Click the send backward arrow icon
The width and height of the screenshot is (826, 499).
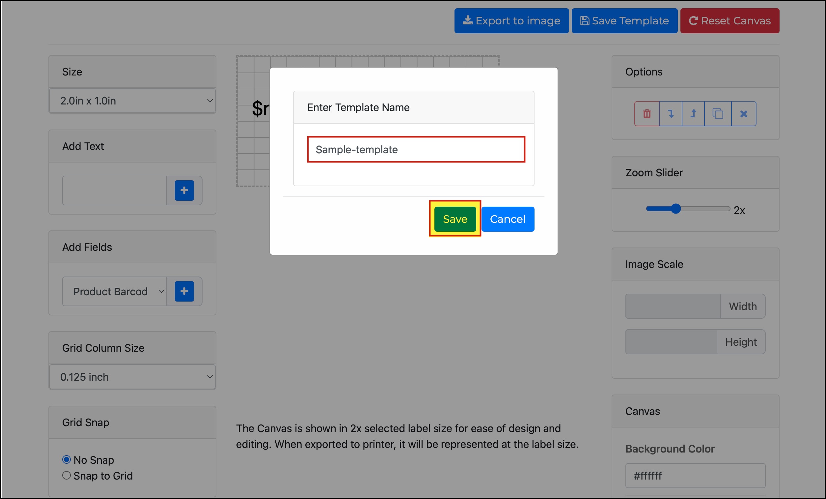[x=671, y=114]
